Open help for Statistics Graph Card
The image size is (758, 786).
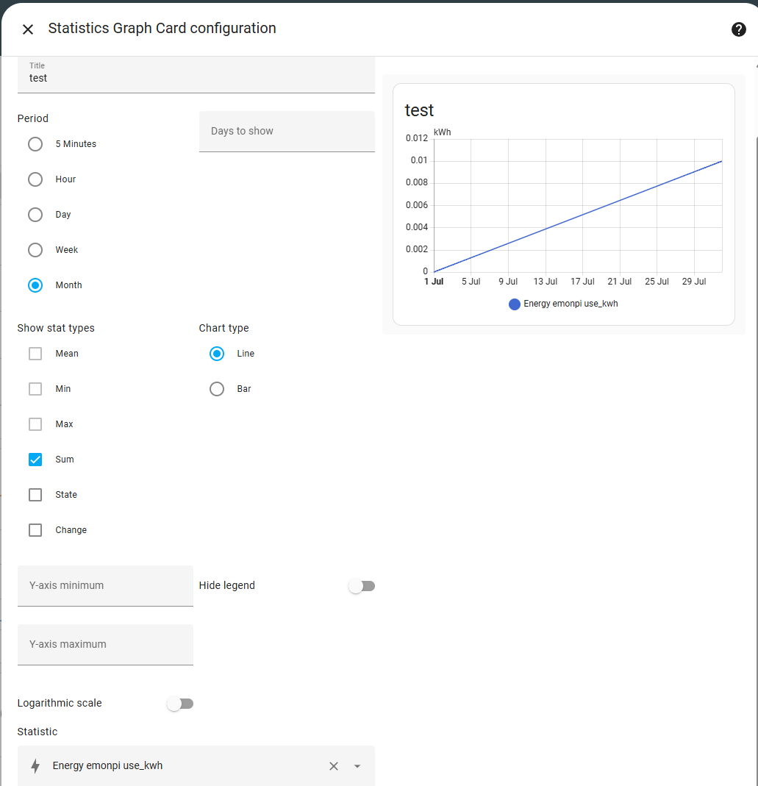738,29
